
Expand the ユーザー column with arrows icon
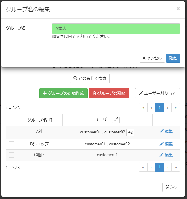(x=116, y=120)
